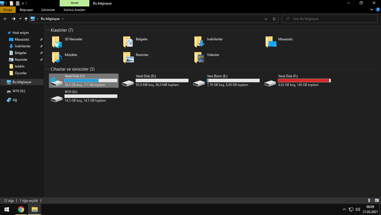Click the '95,9 MB boş, 96,0 MB toplam' text
381x215 pixels.
tap(157, 85)
